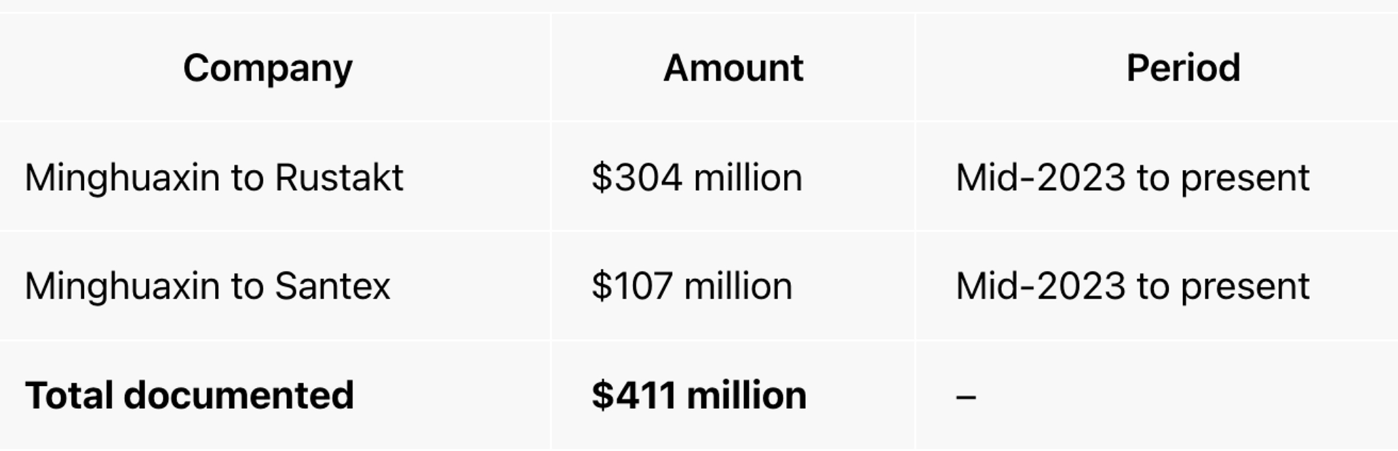Click the word Santex

point(332,286)
